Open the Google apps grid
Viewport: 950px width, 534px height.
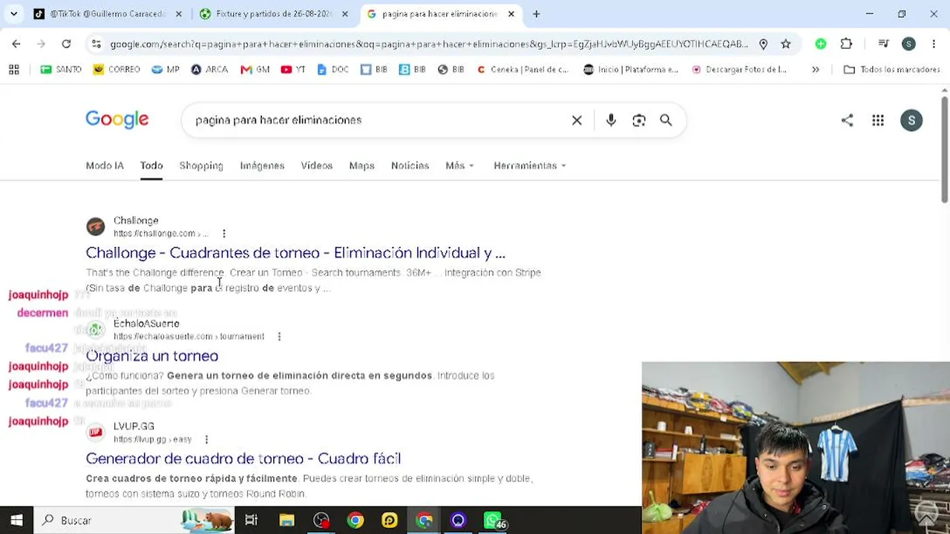878,120
